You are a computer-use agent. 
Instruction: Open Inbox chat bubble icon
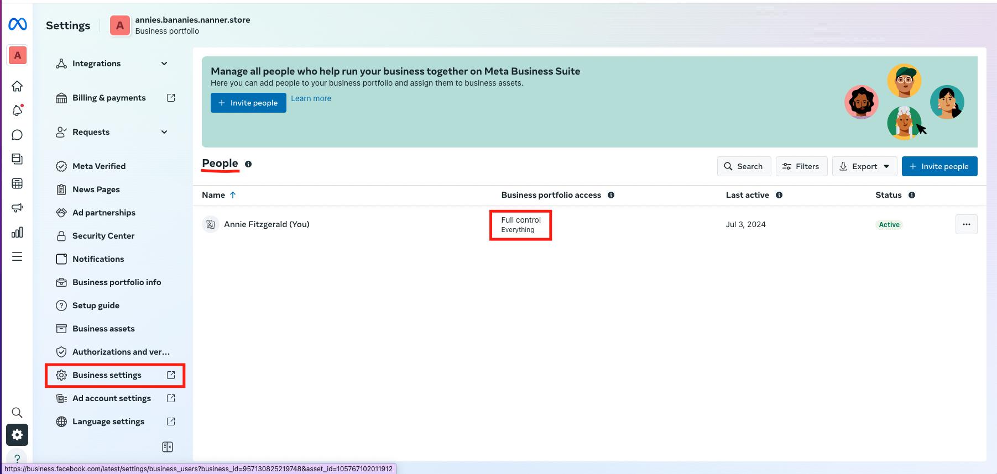pyautogui.click(x=17, y=135)
